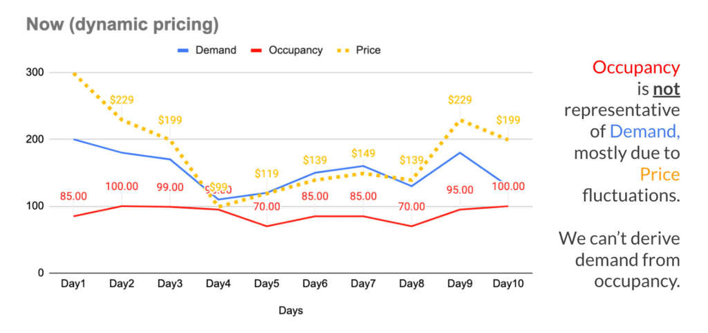Click the "Price" text label in the legend

pyautogui.click(x=370, y=50)
